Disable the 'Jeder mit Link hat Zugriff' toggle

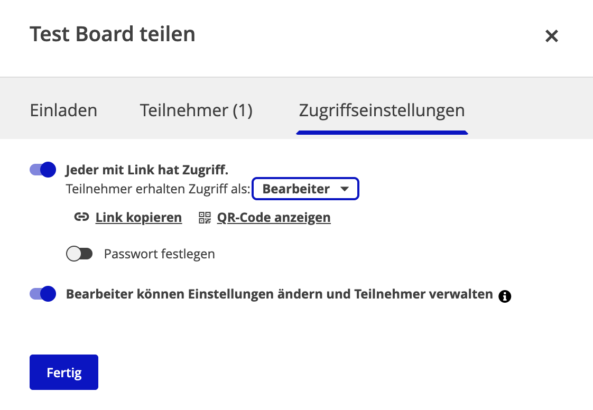click(x=42, y=170)
